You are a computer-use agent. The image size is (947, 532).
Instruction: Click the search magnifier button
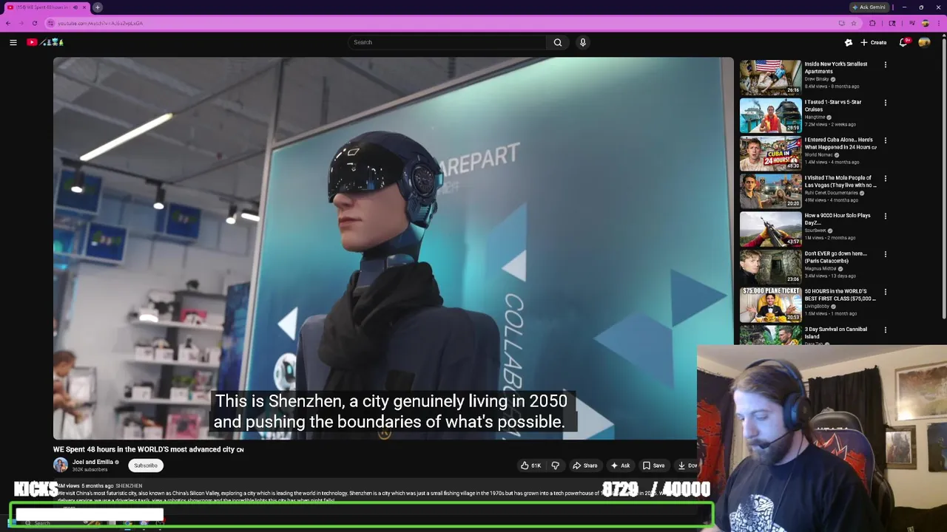click(x=558, y=42)
